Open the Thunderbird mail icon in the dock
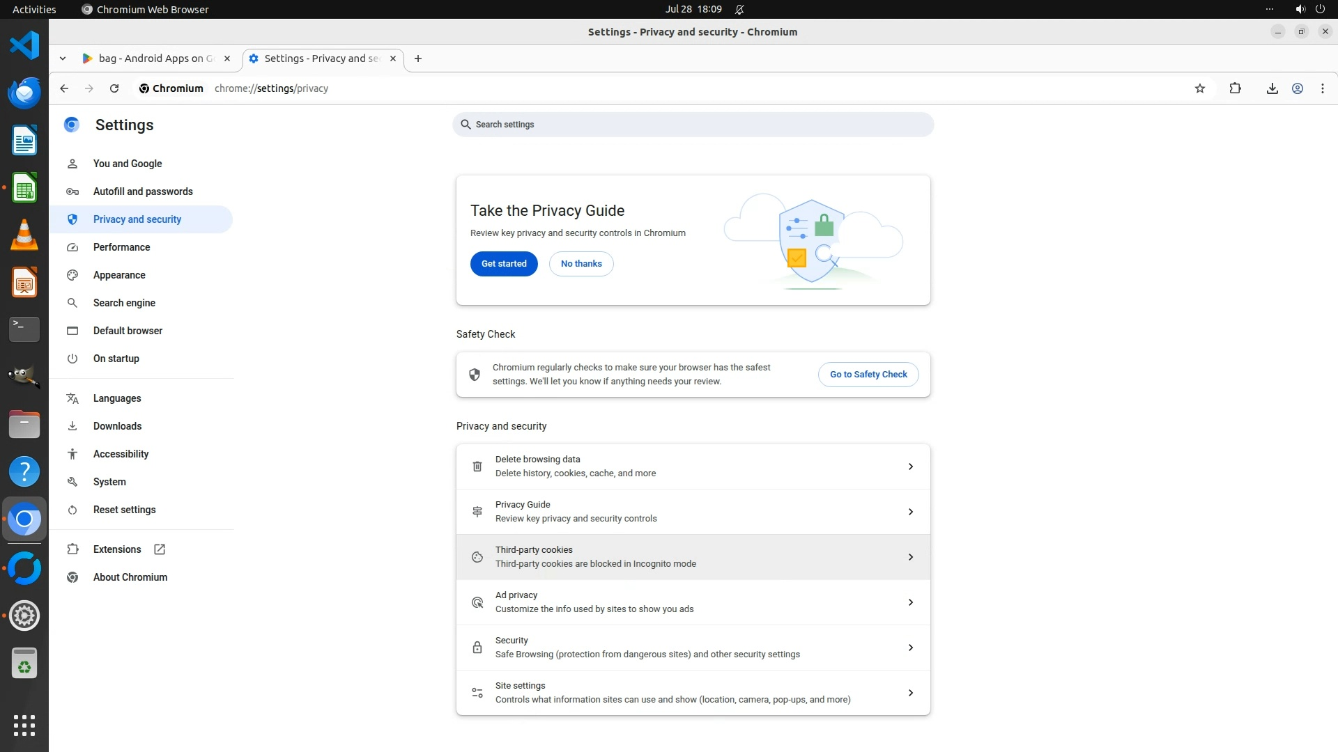The image size is (1338, 752). 24,93
